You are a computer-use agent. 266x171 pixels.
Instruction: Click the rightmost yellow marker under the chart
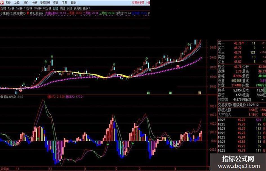[x=200, y=93]
